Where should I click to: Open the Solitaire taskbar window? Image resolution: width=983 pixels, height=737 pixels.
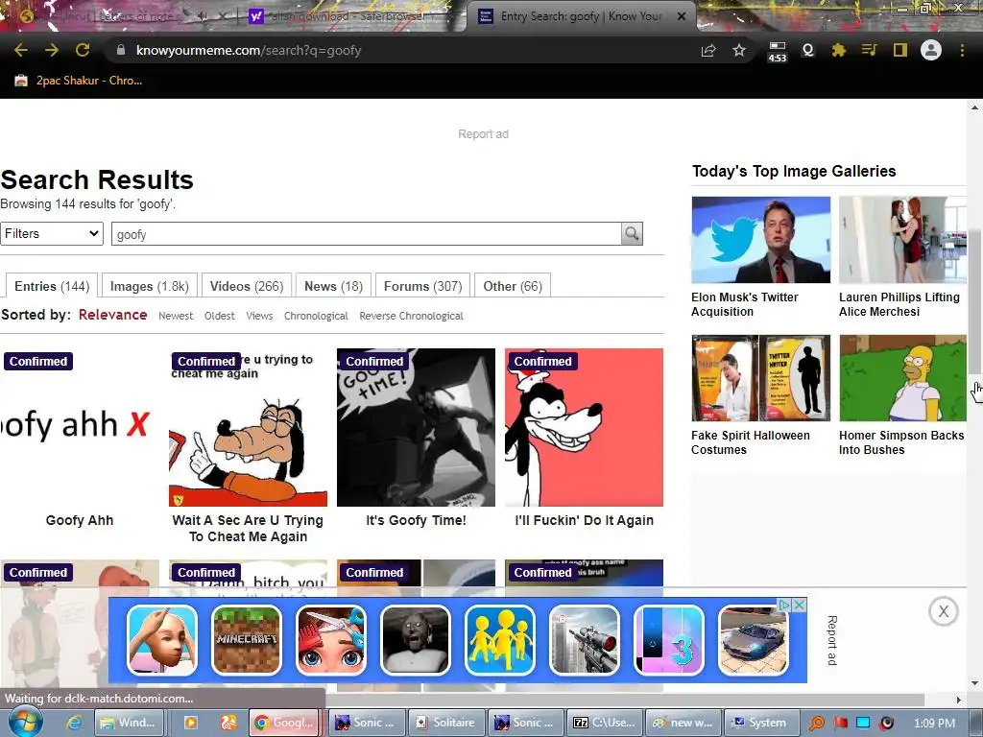click(x=445, y=723)
